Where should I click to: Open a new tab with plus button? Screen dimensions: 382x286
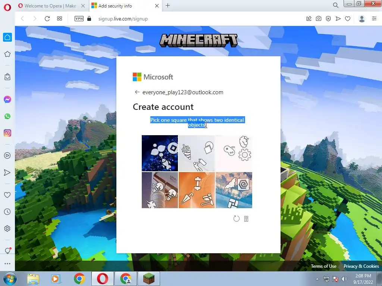[x=167, y=6]
